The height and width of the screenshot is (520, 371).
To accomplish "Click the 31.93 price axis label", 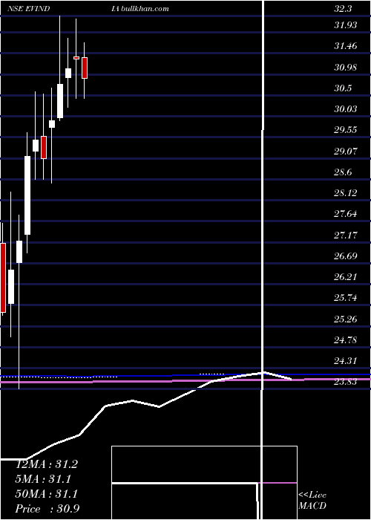I will (x=346, y=25).
